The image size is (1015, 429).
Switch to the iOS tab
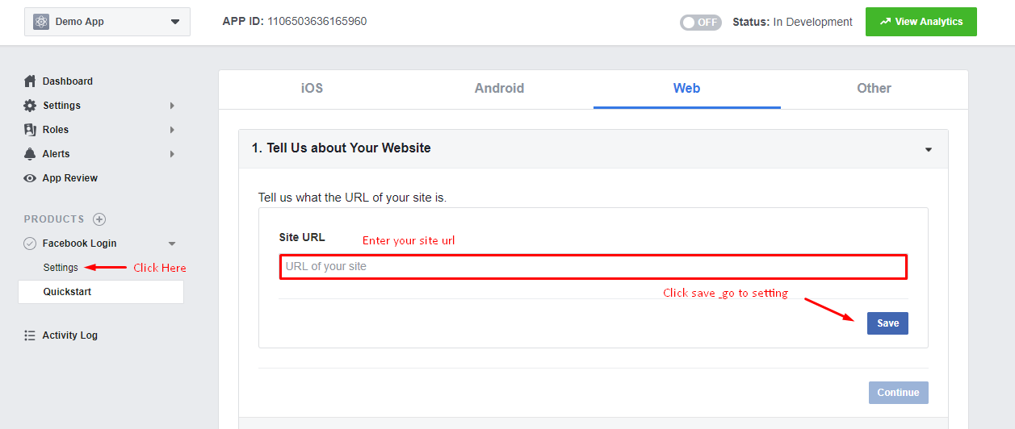(312, 89)
